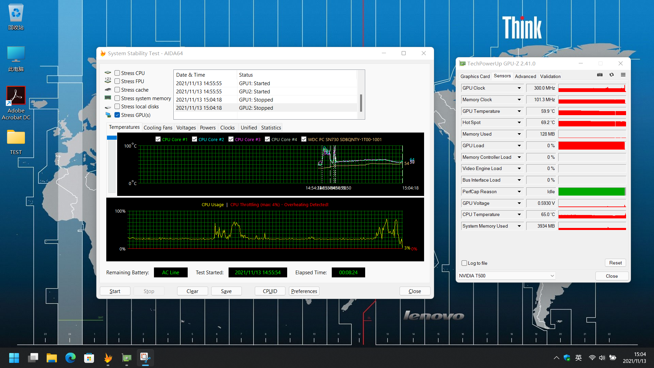
Task: Open CPUID from AIDA64 stability test
Action: [270, 291]
